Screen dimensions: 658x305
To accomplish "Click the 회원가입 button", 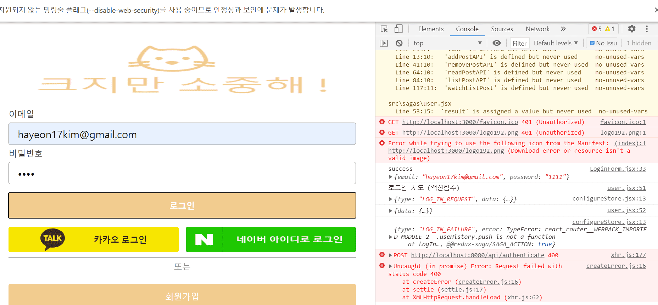I will [x=182, y=295].
